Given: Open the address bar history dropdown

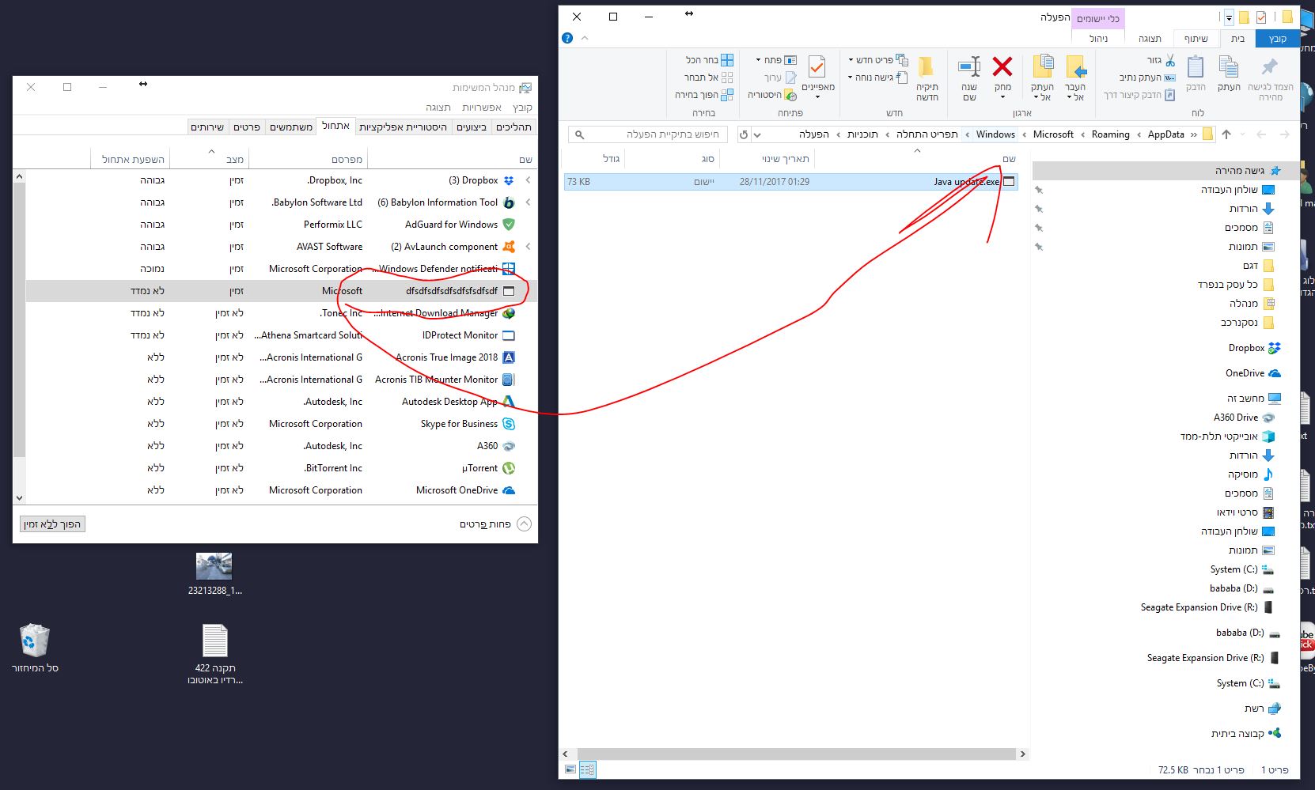Looking at the screenshot, I should (757, 134).
